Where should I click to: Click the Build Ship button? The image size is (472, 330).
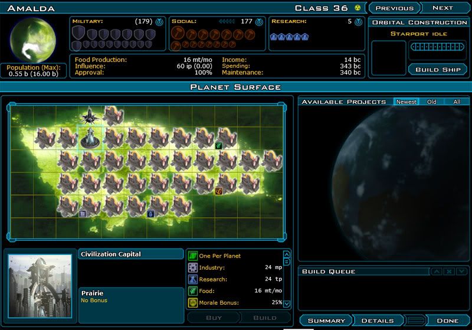(438, 70)
